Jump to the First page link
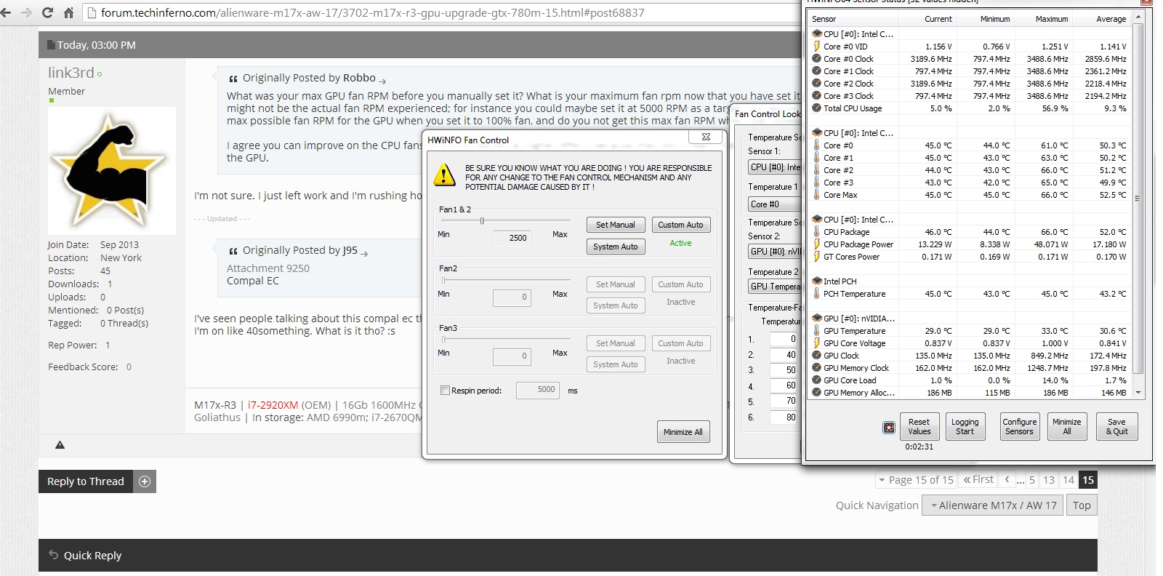Image resolution: width=1163 pixels, height=576 pixels. click(x=978, y=480)
